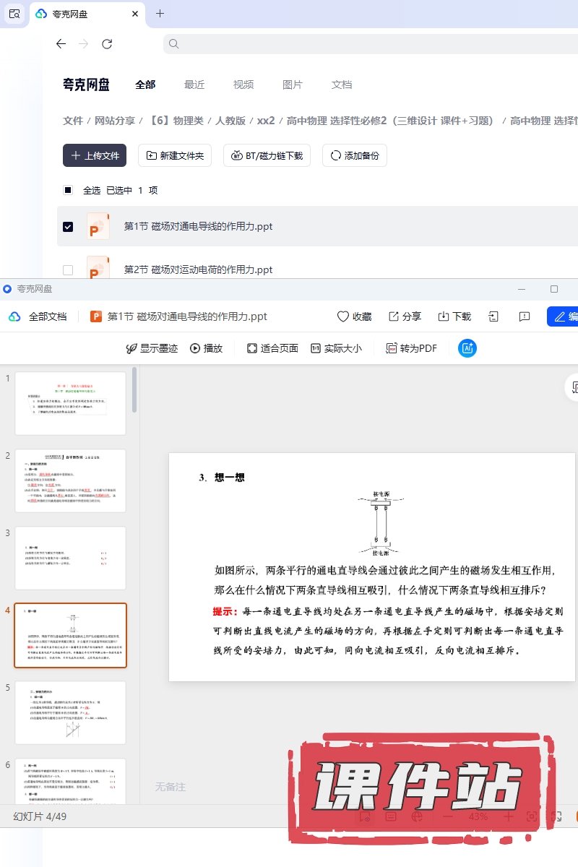
Task: Click 分享 to share the document
Action: 394,316
